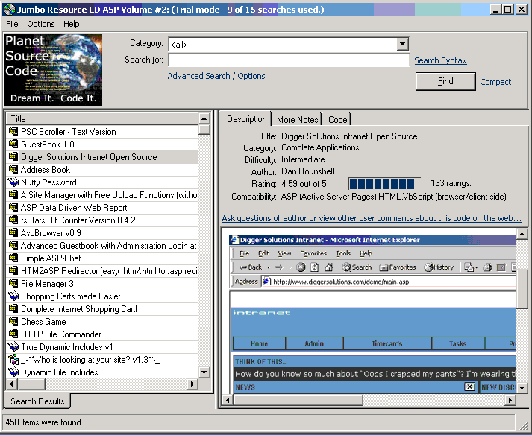Switch to the More Notes tab
The height and width of the screenshot is (435, 532).
(x=297, y=120)
